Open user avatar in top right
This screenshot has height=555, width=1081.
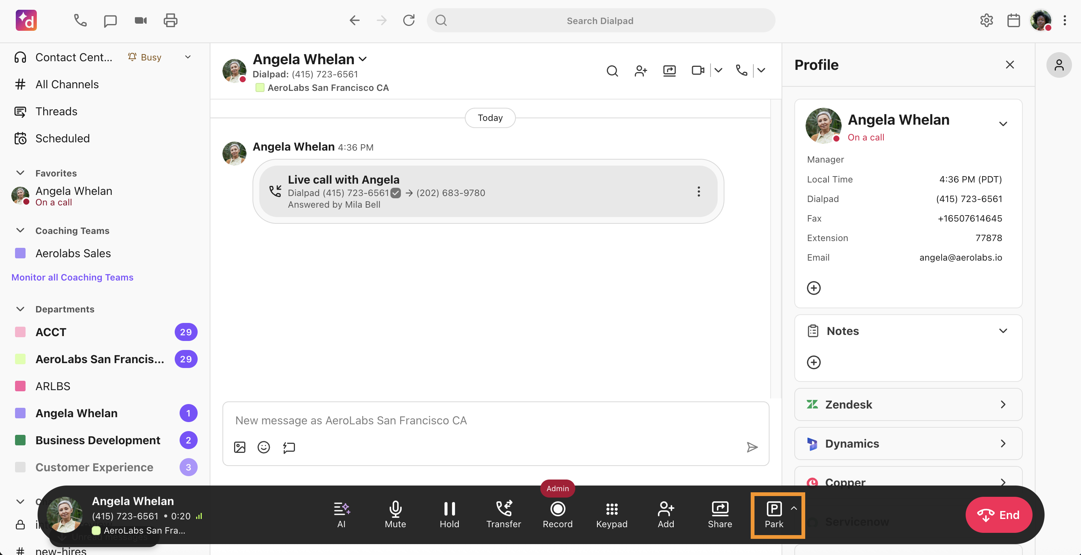pyautogui.click(x=1041, y=21)
